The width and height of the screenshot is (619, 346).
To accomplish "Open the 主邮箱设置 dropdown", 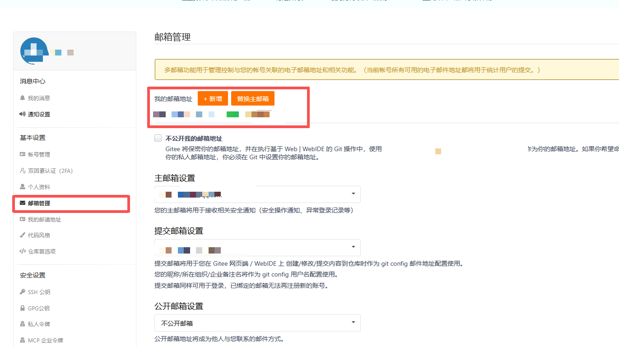I will point(257,194).
